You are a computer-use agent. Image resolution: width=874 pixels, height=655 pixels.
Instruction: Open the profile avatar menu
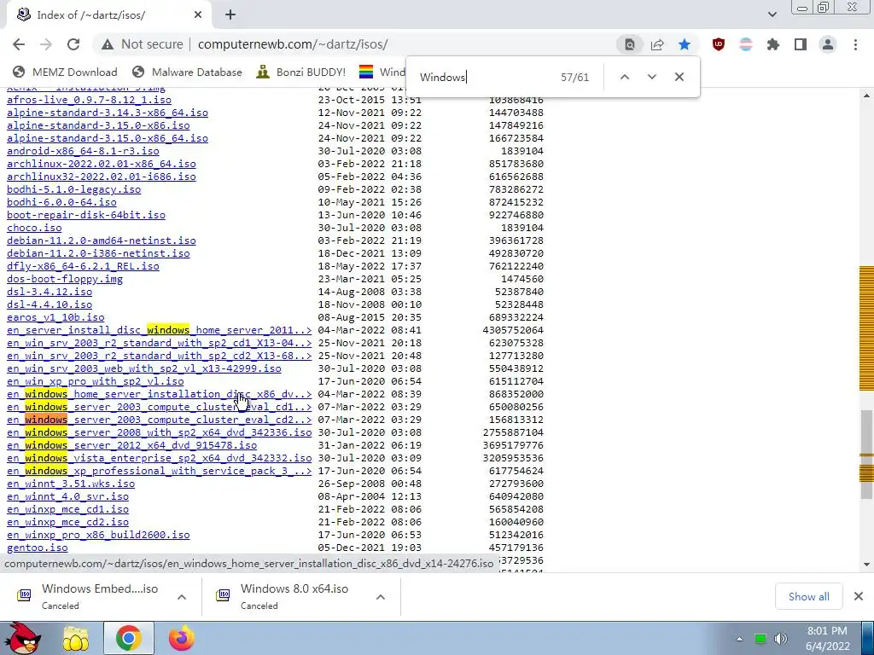pos(828,44)
